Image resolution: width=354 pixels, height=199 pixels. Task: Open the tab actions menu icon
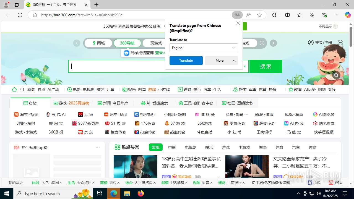(17, 5)
